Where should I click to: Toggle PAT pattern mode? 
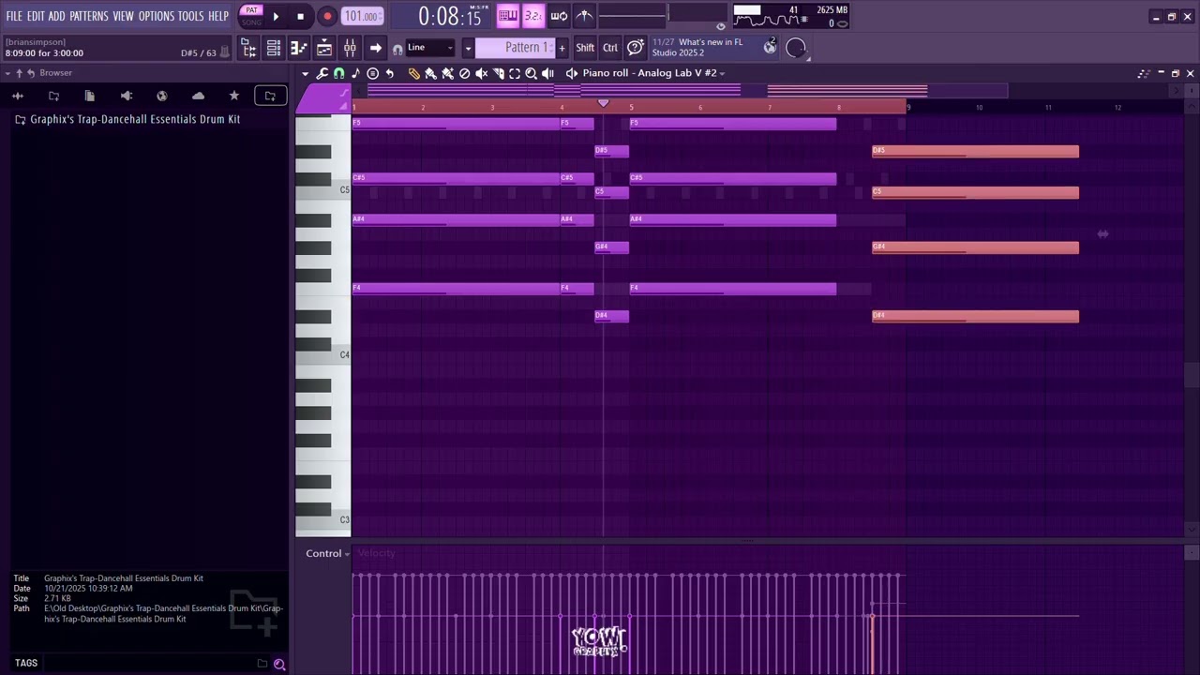click(251, 10)
